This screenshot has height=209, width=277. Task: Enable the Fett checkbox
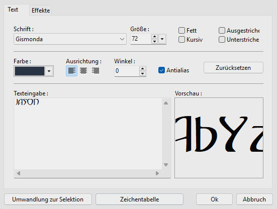pos(181,31)
